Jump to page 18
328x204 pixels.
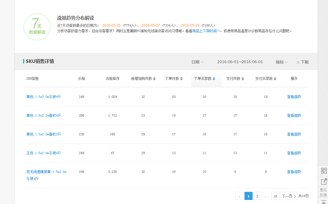275,196
